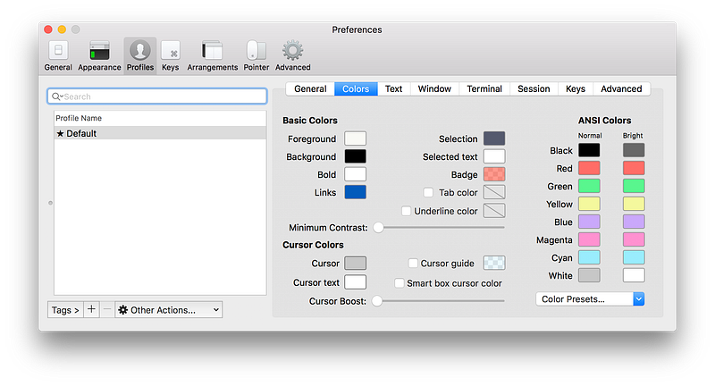Click the split pane divider handle dot
715x386 pixels.
point(50,203)
